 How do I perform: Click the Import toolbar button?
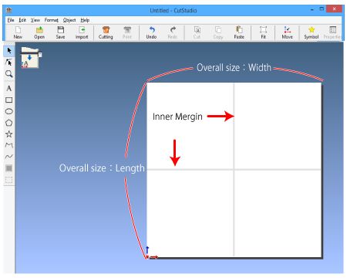(82, 32)
